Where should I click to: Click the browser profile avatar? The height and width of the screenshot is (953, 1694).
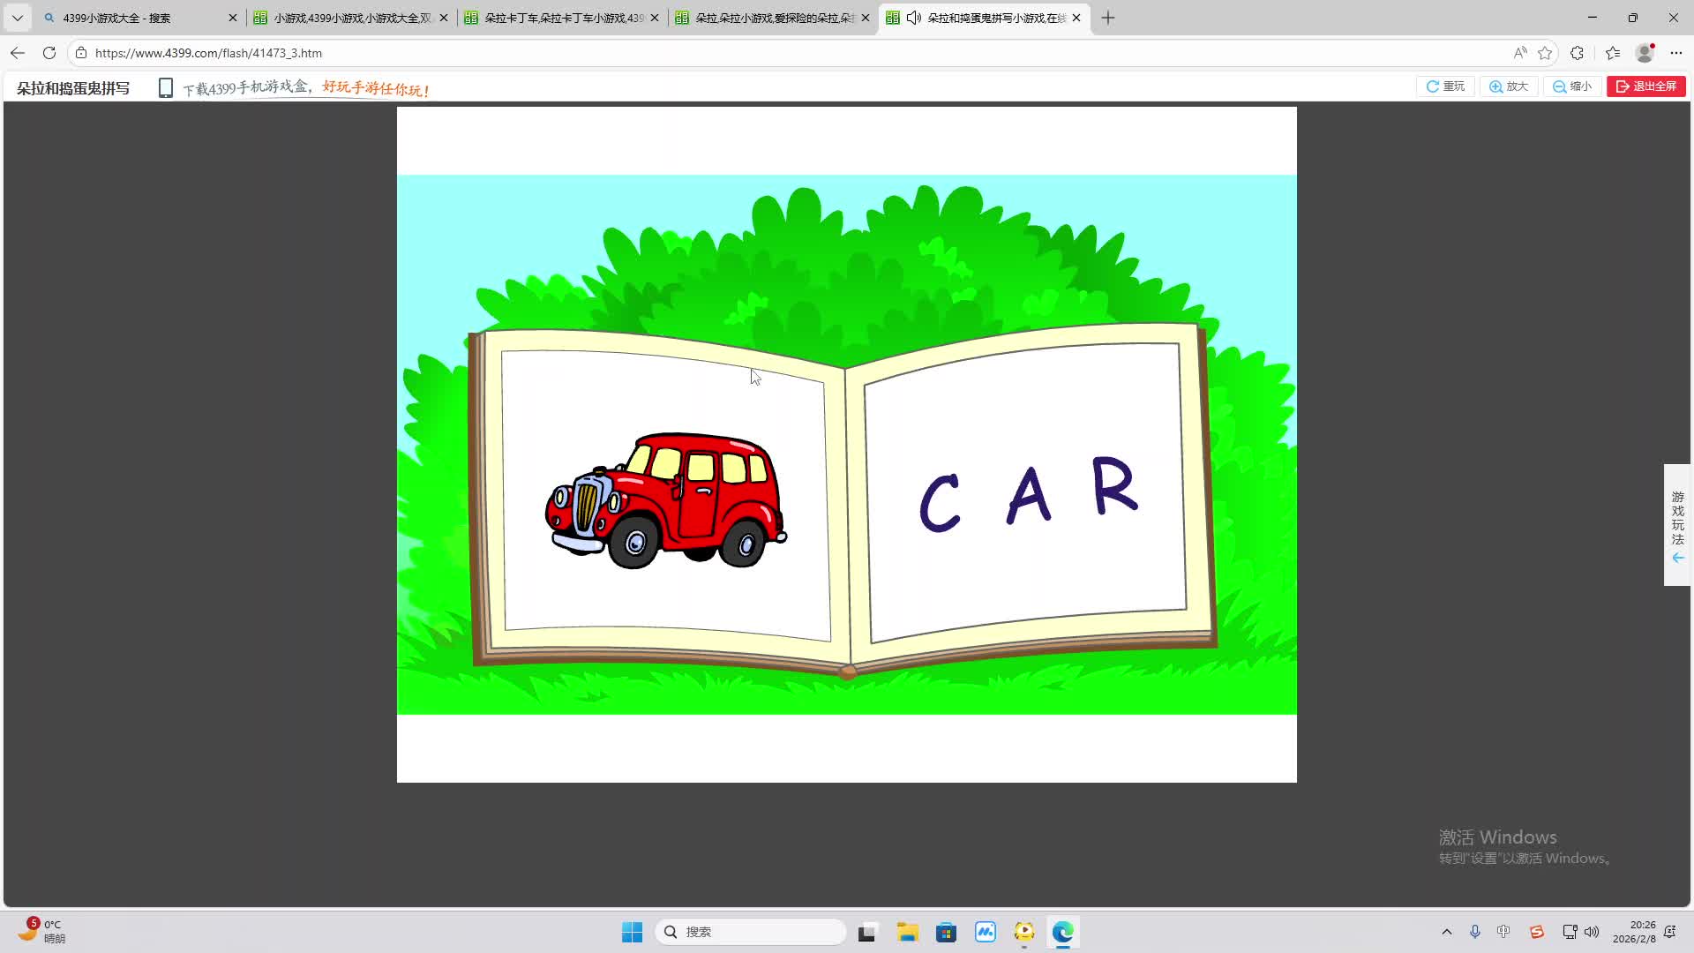tap(1645, 53)
